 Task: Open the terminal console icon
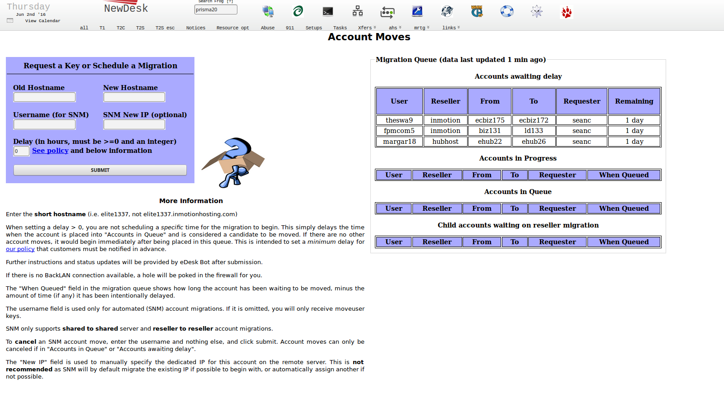pos(328,11)
